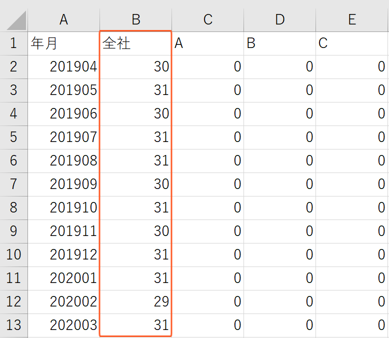389x338 pixels.
Task: Click cell containing 201910
Action: [x=64, y=208]
